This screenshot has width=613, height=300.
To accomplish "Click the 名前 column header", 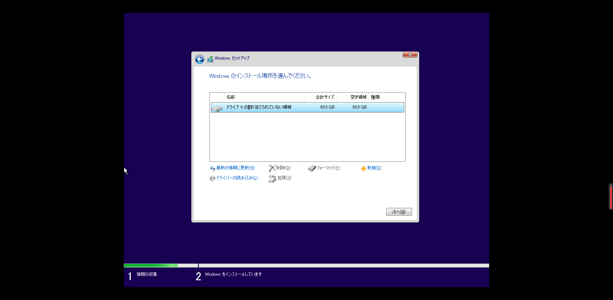I will click(x=264, y=97).
